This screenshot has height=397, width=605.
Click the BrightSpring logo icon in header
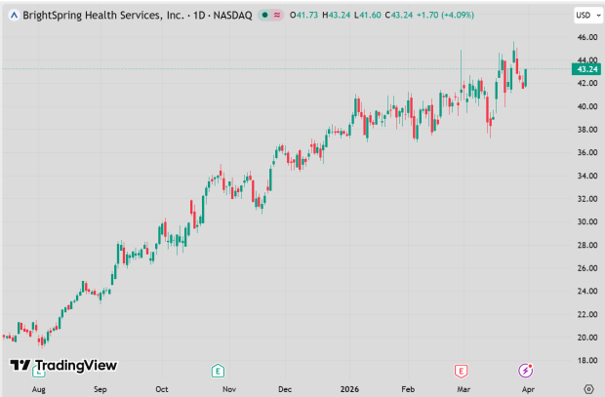pos(13,16)
